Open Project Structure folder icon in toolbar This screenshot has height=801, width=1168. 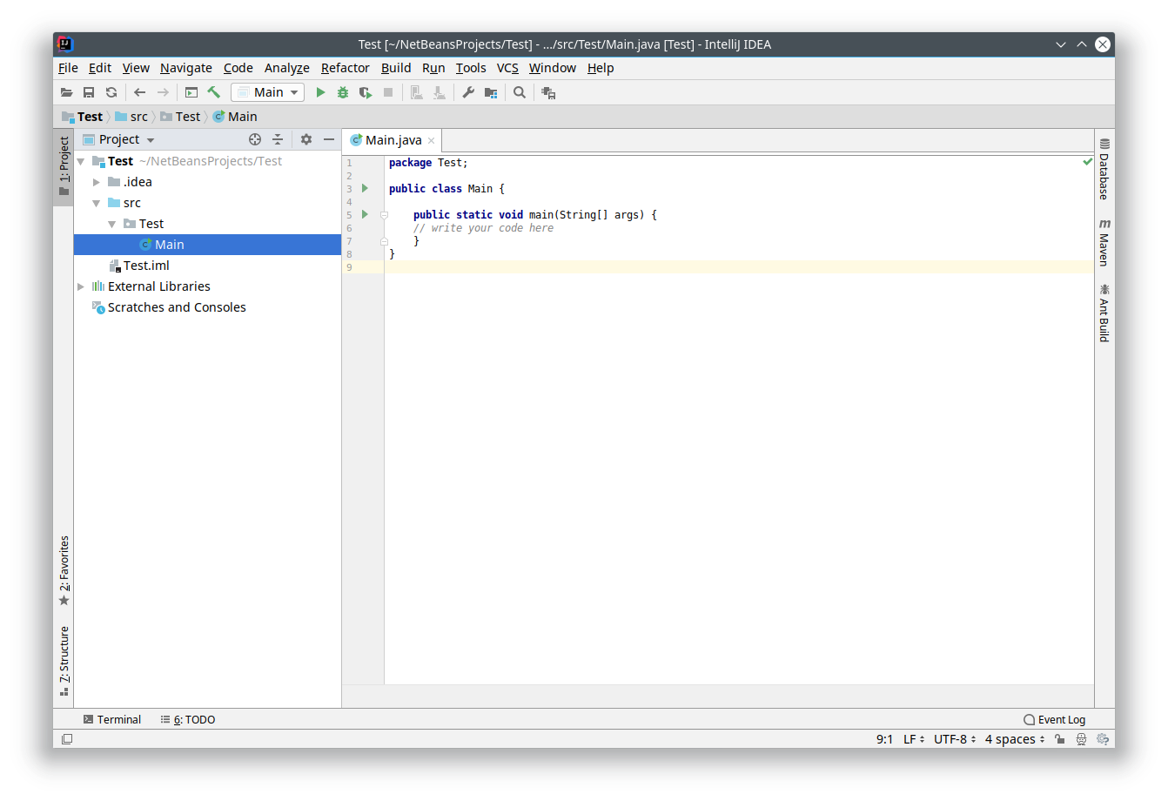coord(491,92)
